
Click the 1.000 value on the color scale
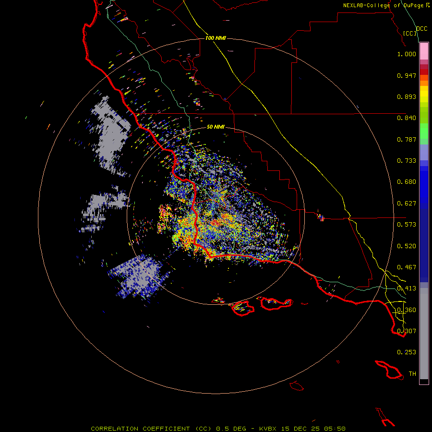tap(407, 54)
